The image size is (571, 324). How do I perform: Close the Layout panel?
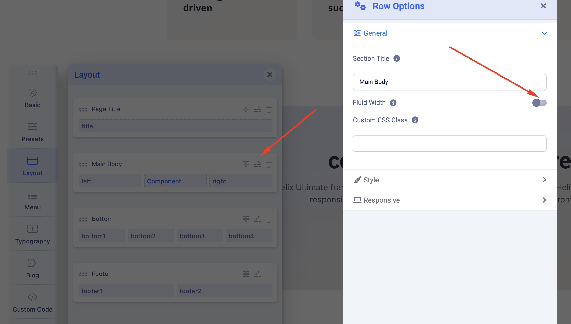coord(270,75)
